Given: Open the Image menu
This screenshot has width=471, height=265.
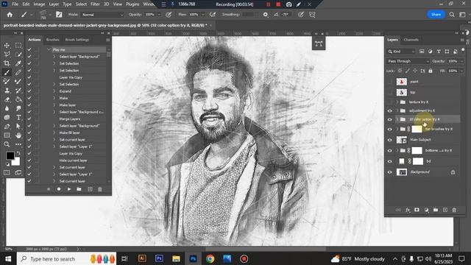Looking at the screenshot, I should (39, 4).
